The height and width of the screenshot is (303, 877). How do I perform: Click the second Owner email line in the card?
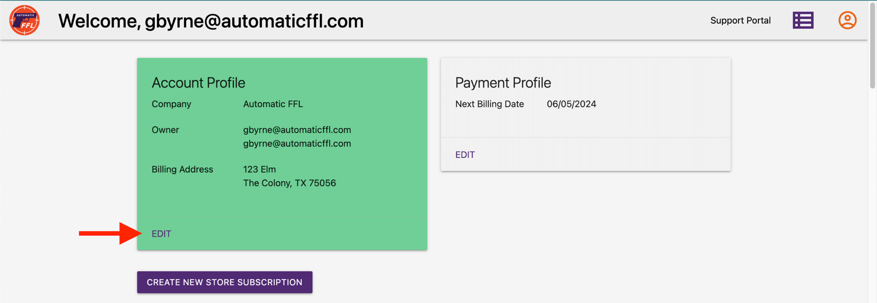pyautogui.click(x=297, y=143)
